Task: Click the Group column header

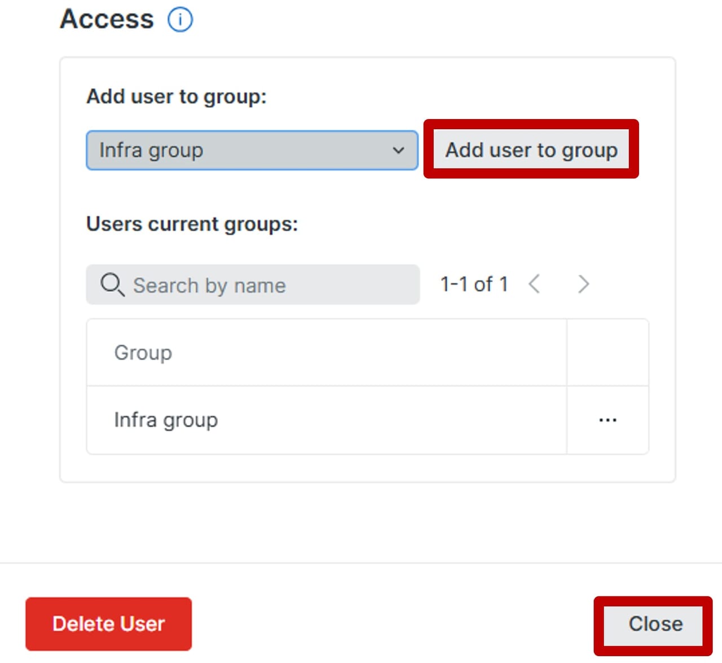Action: pos(143,353)
